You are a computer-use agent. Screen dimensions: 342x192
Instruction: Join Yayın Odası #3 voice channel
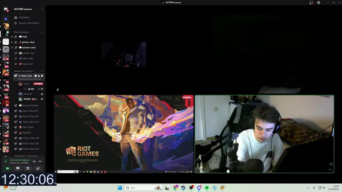pyautogui.click(x=29, y=122)
